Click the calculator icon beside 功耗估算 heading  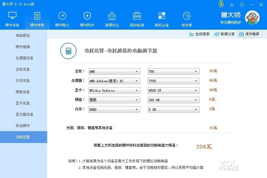pos(68,51)
